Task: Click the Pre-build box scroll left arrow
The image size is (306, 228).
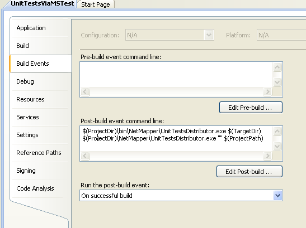Action: point(85,91)
